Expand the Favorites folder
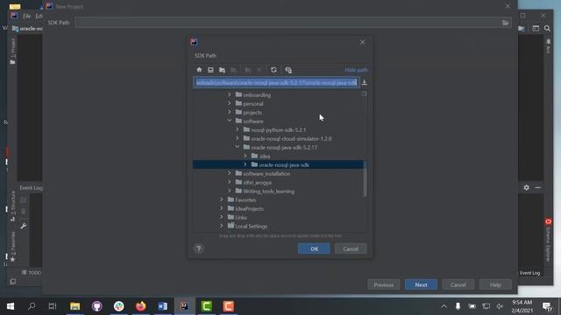This screenshot has width=561, height=315. tap(222, 199)
